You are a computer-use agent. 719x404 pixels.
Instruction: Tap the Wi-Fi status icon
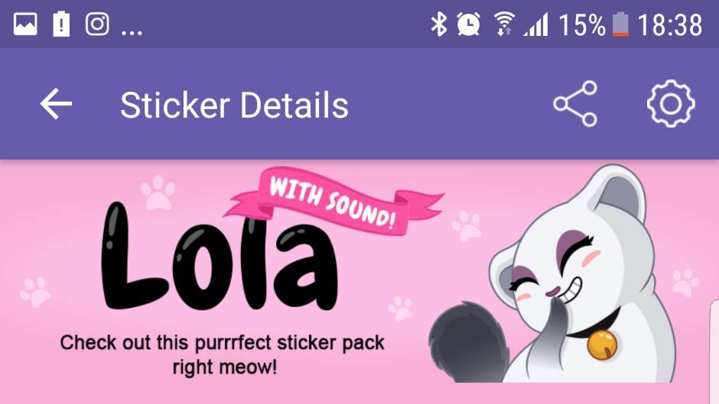point(503,24)
